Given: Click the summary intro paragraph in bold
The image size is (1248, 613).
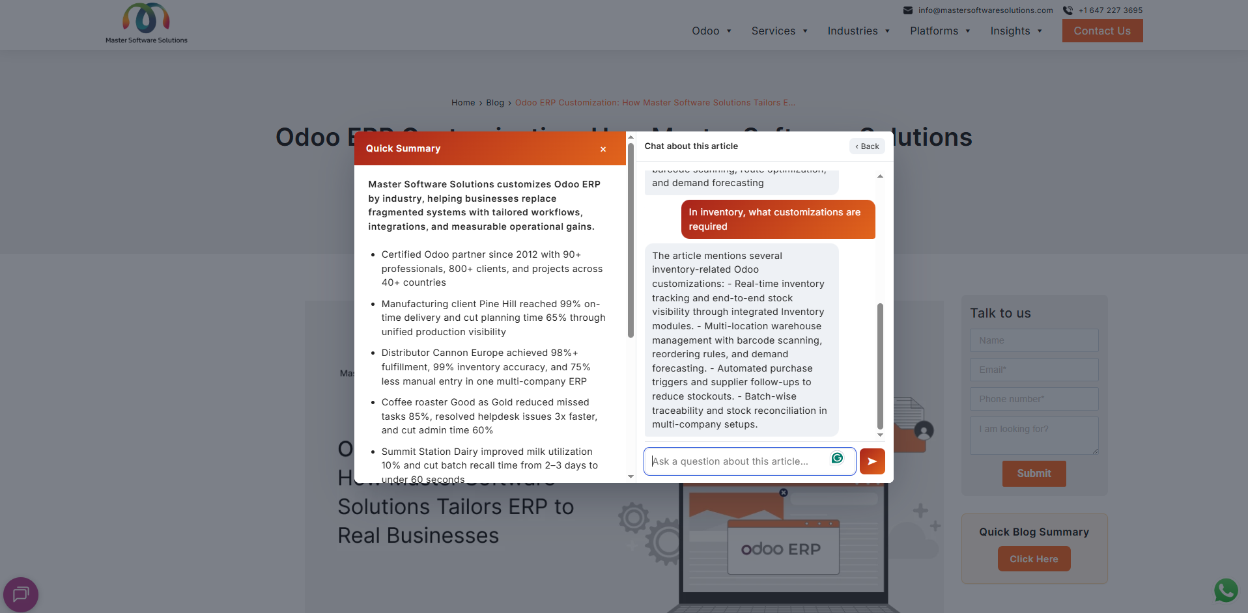Looking at the screenshot, I should (484, 206).
